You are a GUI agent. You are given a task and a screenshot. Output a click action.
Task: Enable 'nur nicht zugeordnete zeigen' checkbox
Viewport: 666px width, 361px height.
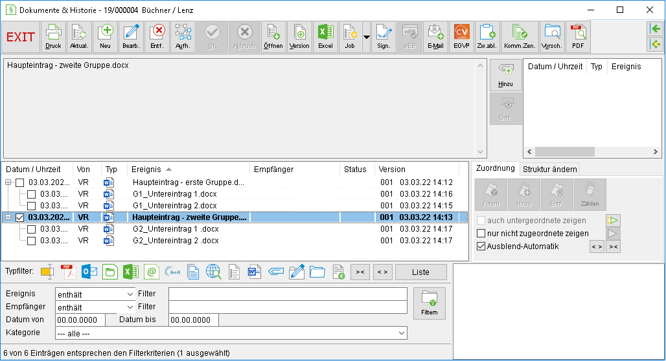click(481, 234)
